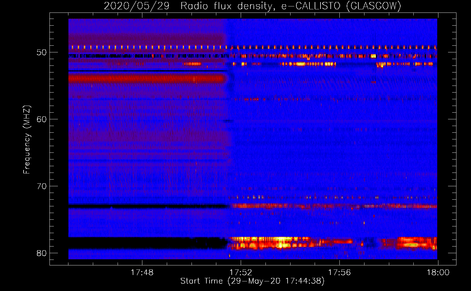This screenshot has width=471, height=291.
Task: Click the plot title "Radio flux density, e-CALLISTO (GLASGOW)"
Action: 291,6
